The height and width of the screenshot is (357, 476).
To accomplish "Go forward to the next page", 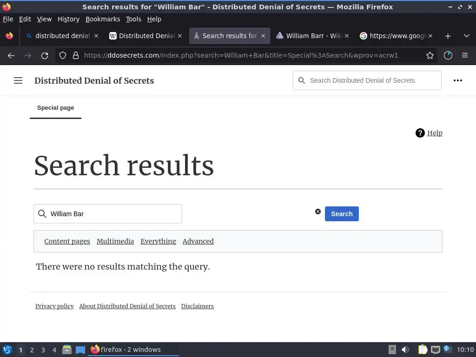I will pos(28,56).
